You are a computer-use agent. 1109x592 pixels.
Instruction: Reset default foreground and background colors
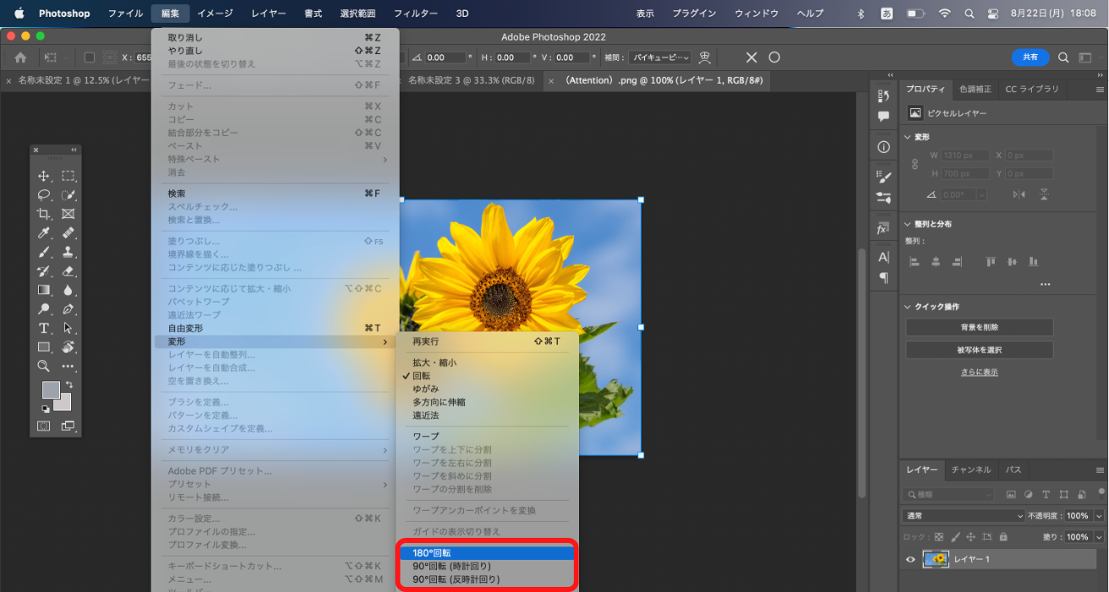point(45,408)
